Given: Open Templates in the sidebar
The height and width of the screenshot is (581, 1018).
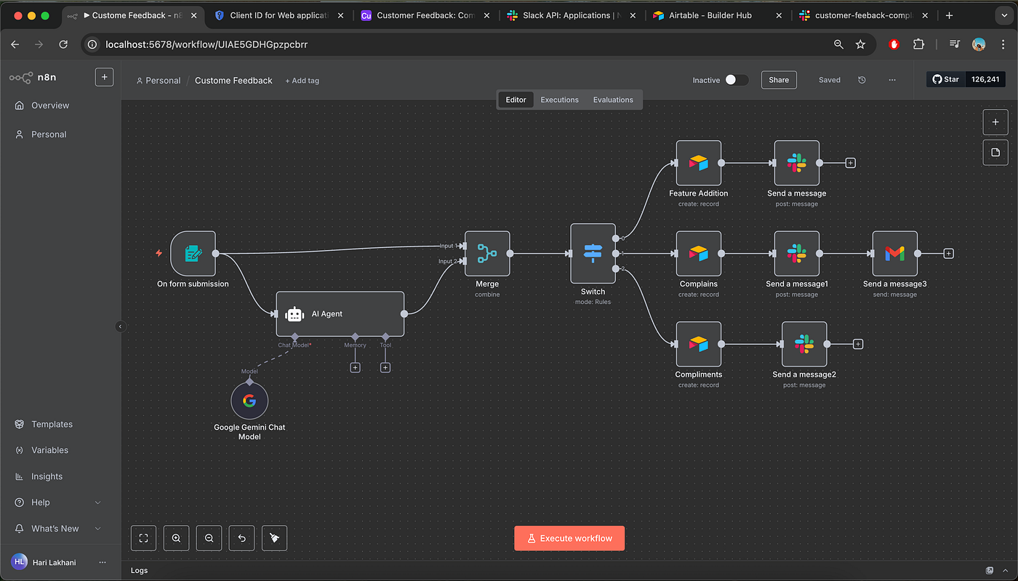Looking at the screenshot, I should pyautogui.click(x=60, y=424).
